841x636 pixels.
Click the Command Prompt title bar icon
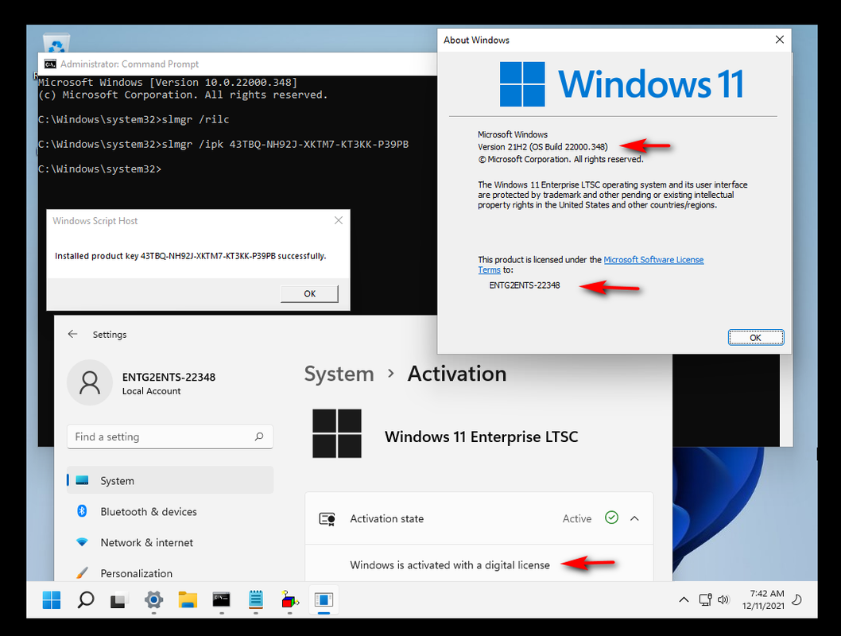50,64
